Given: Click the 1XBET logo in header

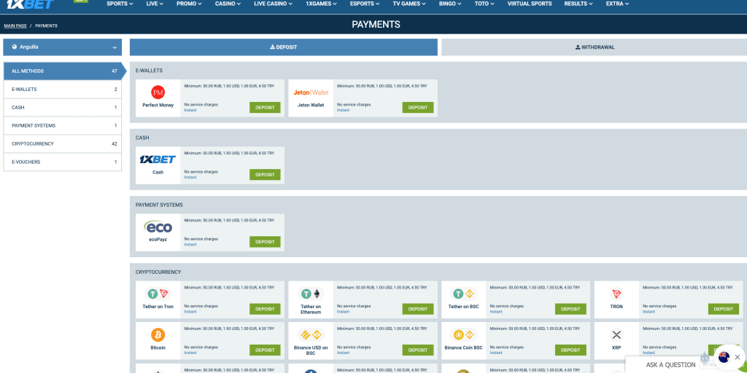Looking at the screenshot, I should [31, 4].
